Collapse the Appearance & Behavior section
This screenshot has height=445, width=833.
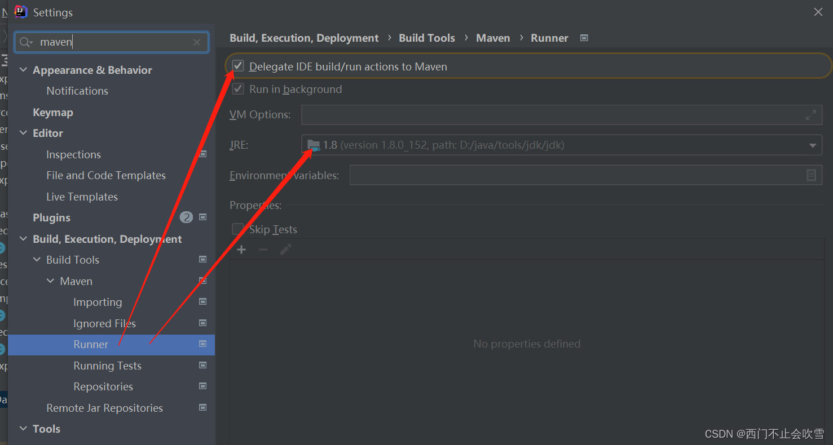coord(24,70)
